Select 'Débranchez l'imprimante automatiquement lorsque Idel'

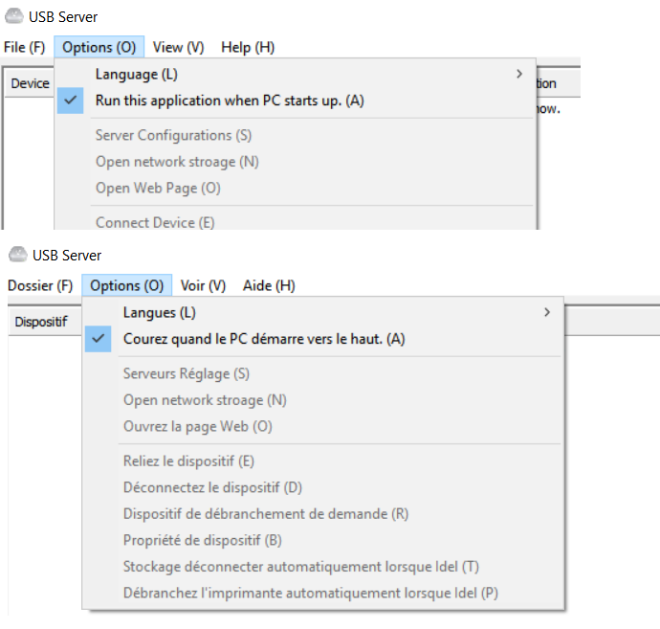[x=310, y=593]
